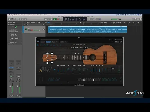The image size is (150, 112).
Task: Open the Record menu
Action: (x=35, y=15)
